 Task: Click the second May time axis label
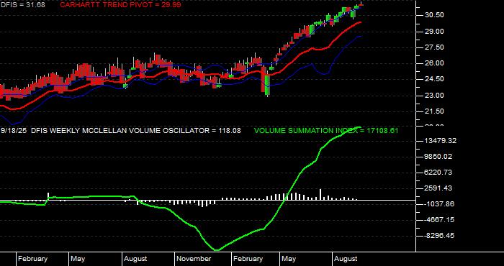pos(289,259)
